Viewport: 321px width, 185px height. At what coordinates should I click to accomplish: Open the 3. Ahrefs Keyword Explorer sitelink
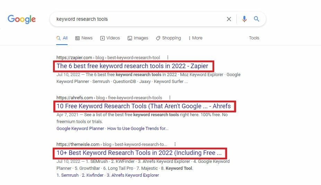(133, 175)
